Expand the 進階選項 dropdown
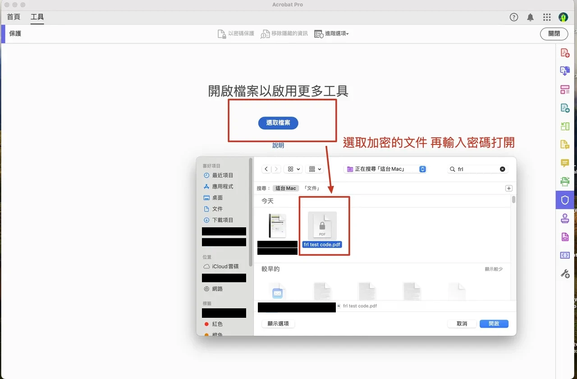 pyautogui.click(x=331, y=34)
